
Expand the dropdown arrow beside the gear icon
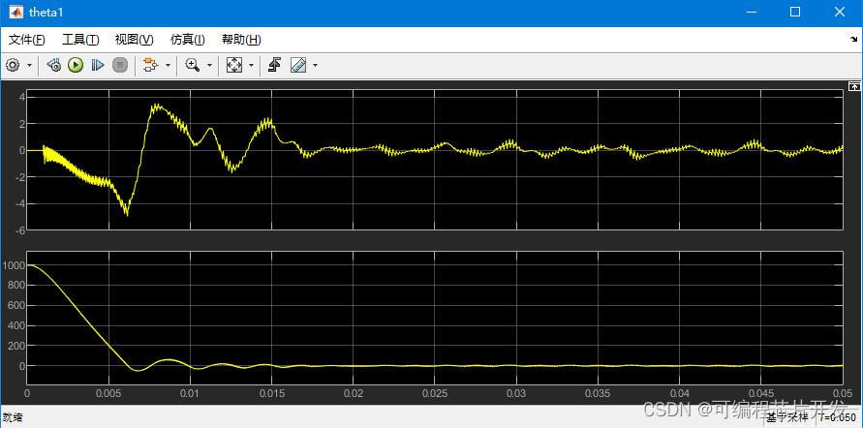(29, 66)
